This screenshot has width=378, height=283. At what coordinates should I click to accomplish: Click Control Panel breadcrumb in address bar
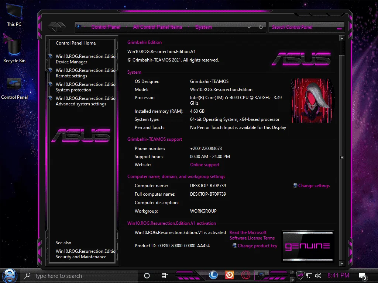pos(106,27)
